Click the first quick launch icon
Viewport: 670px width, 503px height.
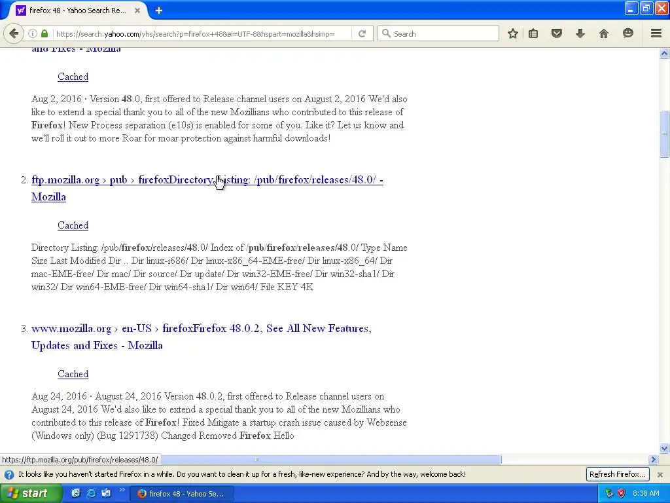coord(76,493)
